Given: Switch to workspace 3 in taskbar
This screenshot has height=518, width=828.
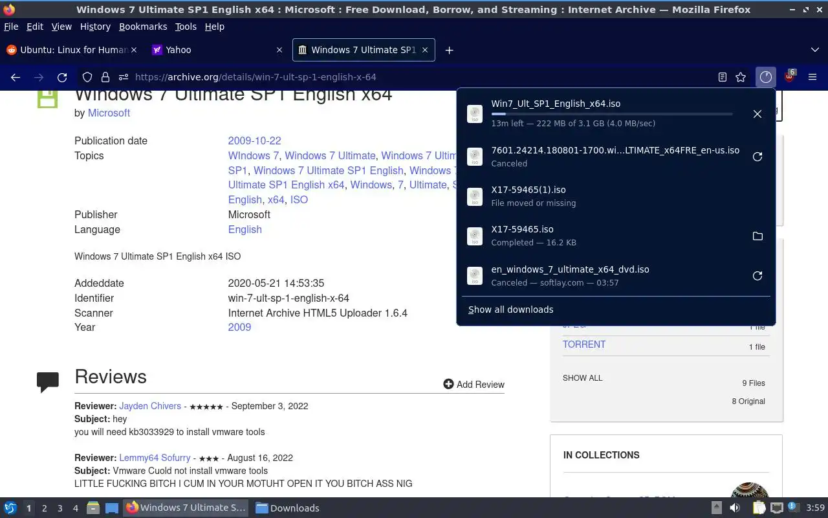Looking at the screenshot, I should (x=60, y=508).
